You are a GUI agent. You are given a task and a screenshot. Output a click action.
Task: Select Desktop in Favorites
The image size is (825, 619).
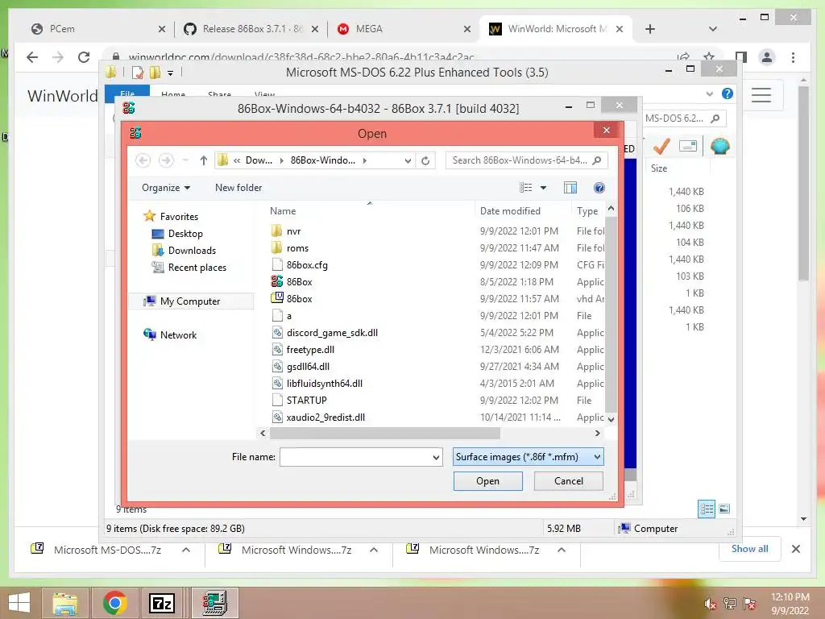point(176,234)
